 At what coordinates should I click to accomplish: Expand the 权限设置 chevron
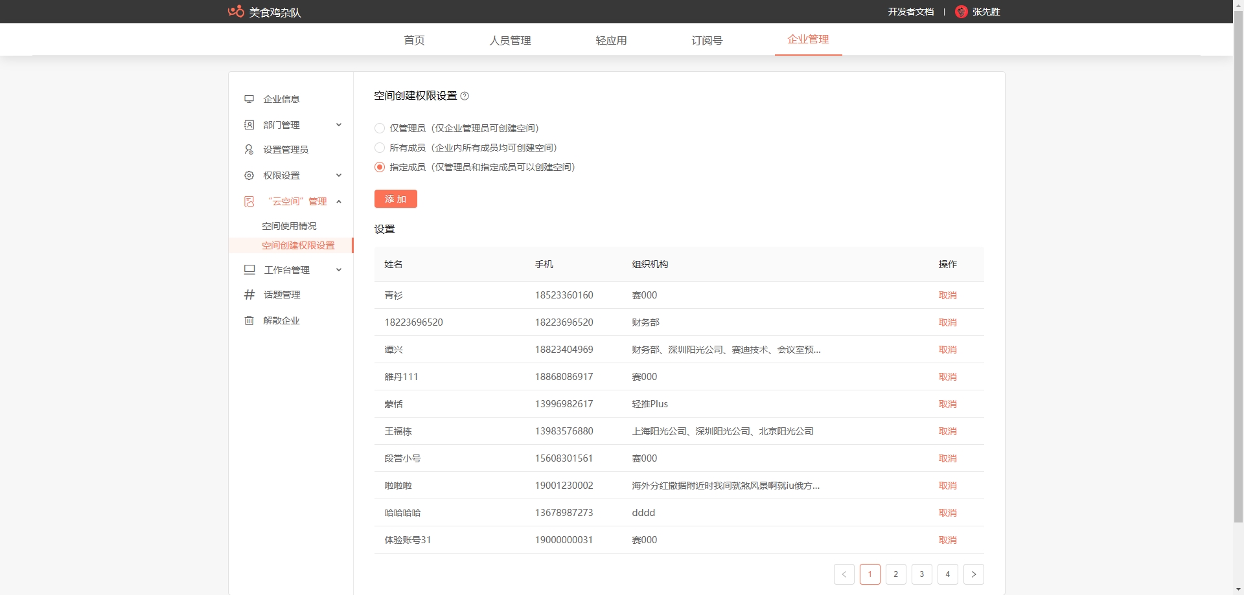point(339,175)
